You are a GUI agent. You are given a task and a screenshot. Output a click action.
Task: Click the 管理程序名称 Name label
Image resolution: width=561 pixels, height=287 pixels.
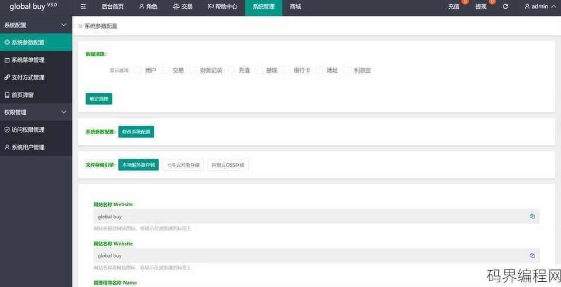(x=115, y=283)
